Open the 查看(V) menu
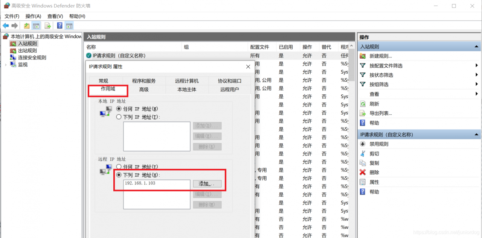 55,16
